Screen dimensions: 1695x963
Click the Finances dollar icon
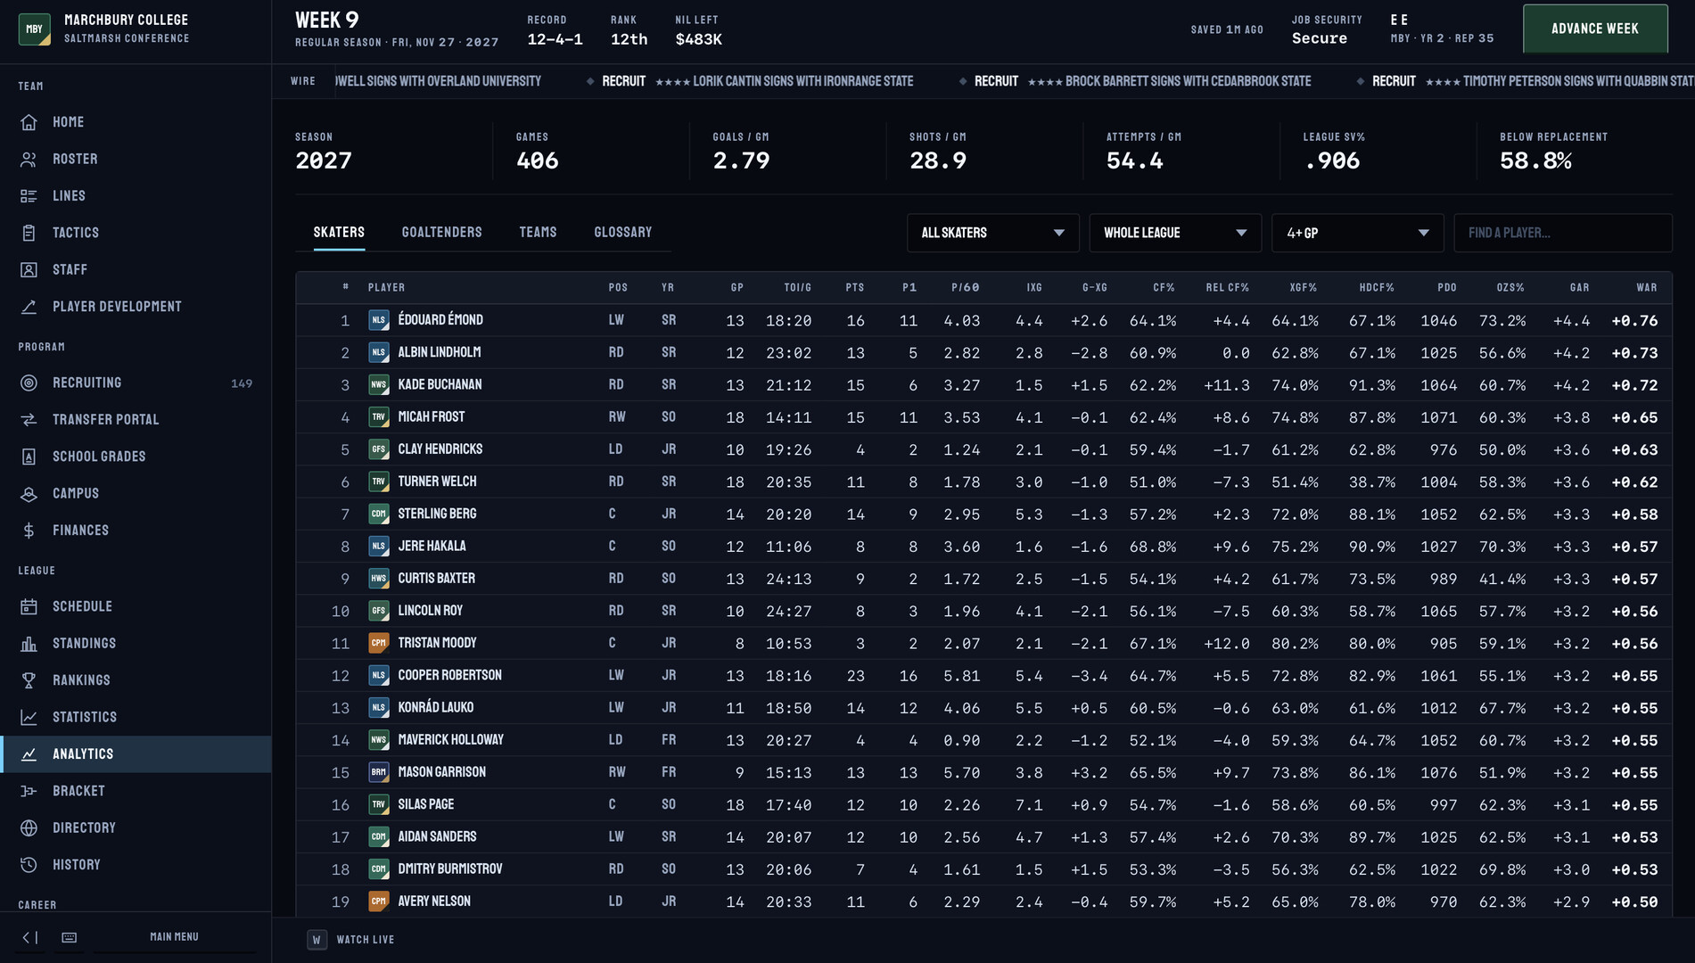point(29,531)
